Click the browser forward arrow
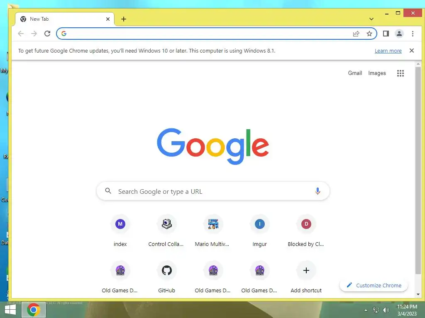 pyautogui.click(x=34, y=34)
